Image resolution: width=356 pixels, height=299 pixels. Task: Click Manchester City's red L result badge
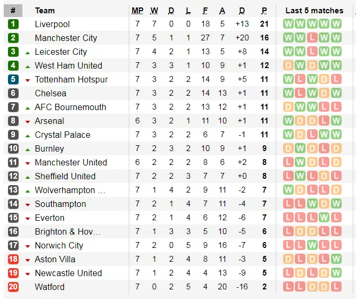click(x=312, y=38)
